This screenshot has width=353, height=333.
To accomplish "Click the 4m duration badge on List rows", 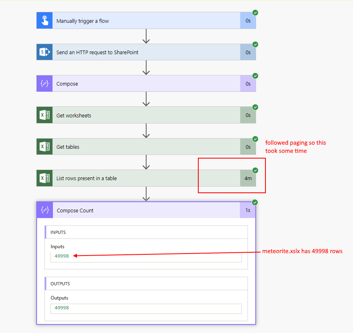I will 248,178.
